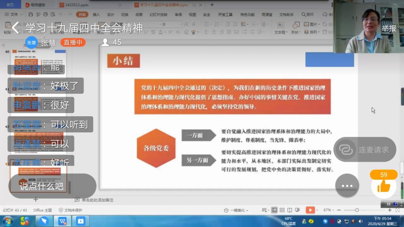Switch to slide sorter grid view
This screenshot has width=404, height=227.
coord(282,210)
